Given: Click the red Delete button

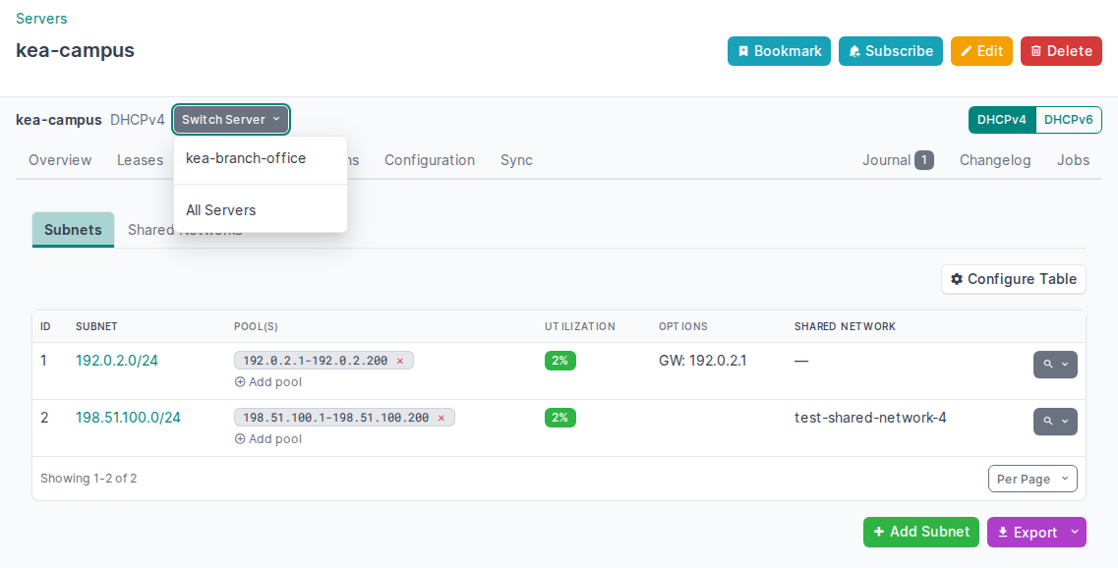Looking at the screenshot, I should click(x=1062, y=51).
